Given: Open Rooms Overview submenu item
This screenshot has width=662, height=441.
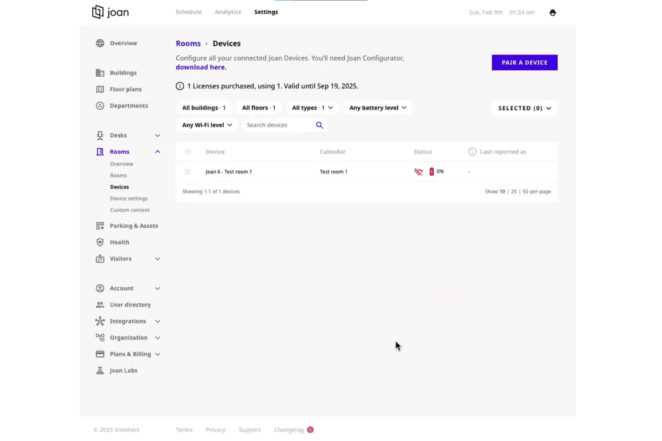Looking at the screenshot, I should [122, 164].
